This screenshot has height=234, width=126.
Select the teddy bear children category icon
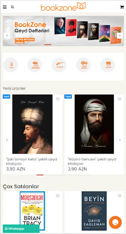pyautogui.click(x=108, y=65)
